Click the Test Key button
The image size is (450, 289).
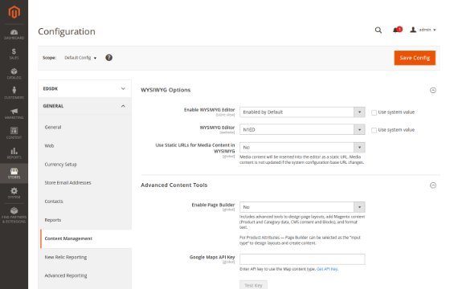tap(253, 285)
